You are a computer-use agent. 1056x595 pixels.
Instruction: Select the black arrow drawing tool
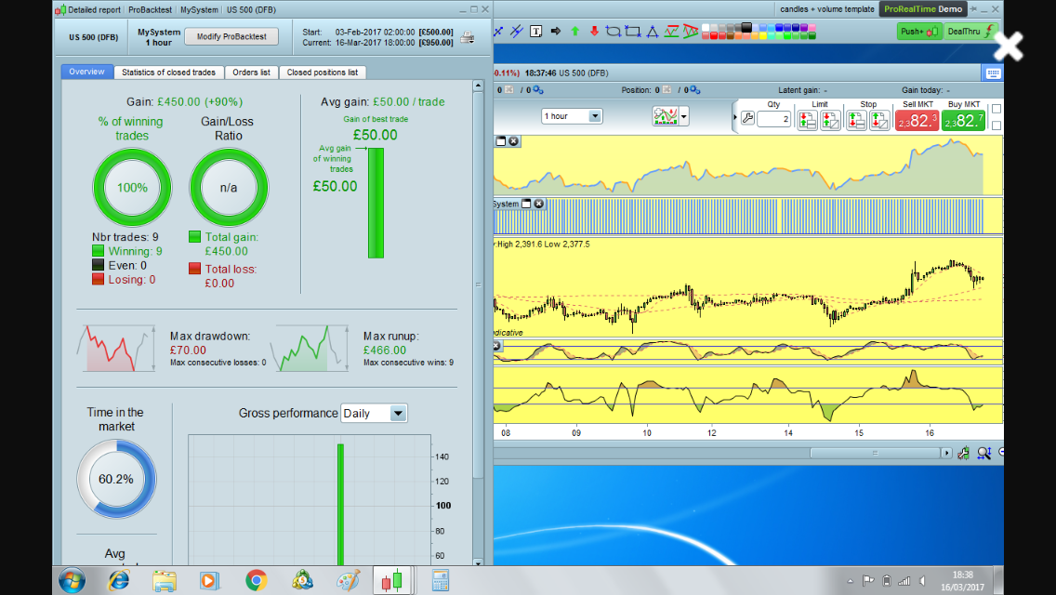point(556,31)
